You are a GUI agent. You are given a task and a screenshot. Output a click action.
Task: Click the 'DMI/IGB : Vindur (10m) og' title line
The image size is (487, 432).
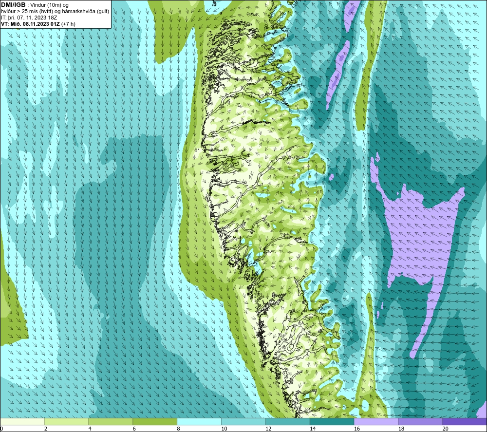point(35,5)
